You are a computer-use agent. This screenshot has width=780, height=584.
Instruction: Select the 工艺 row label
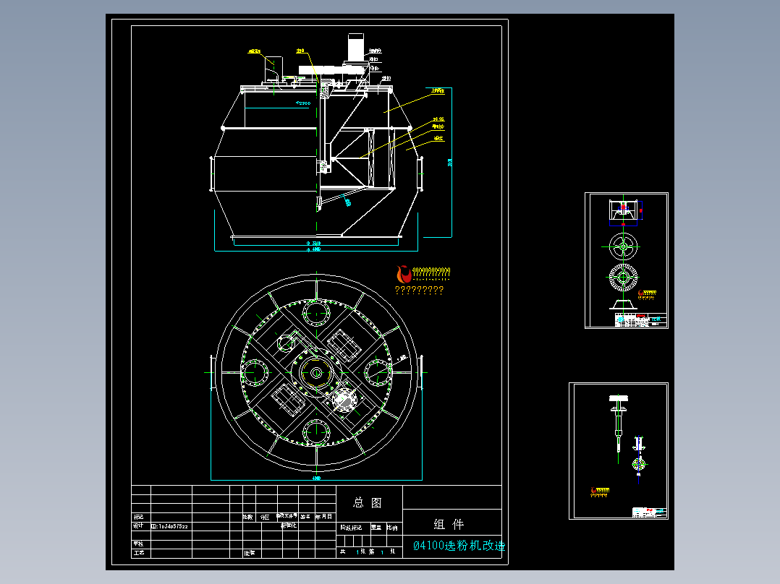coord(139,553)
